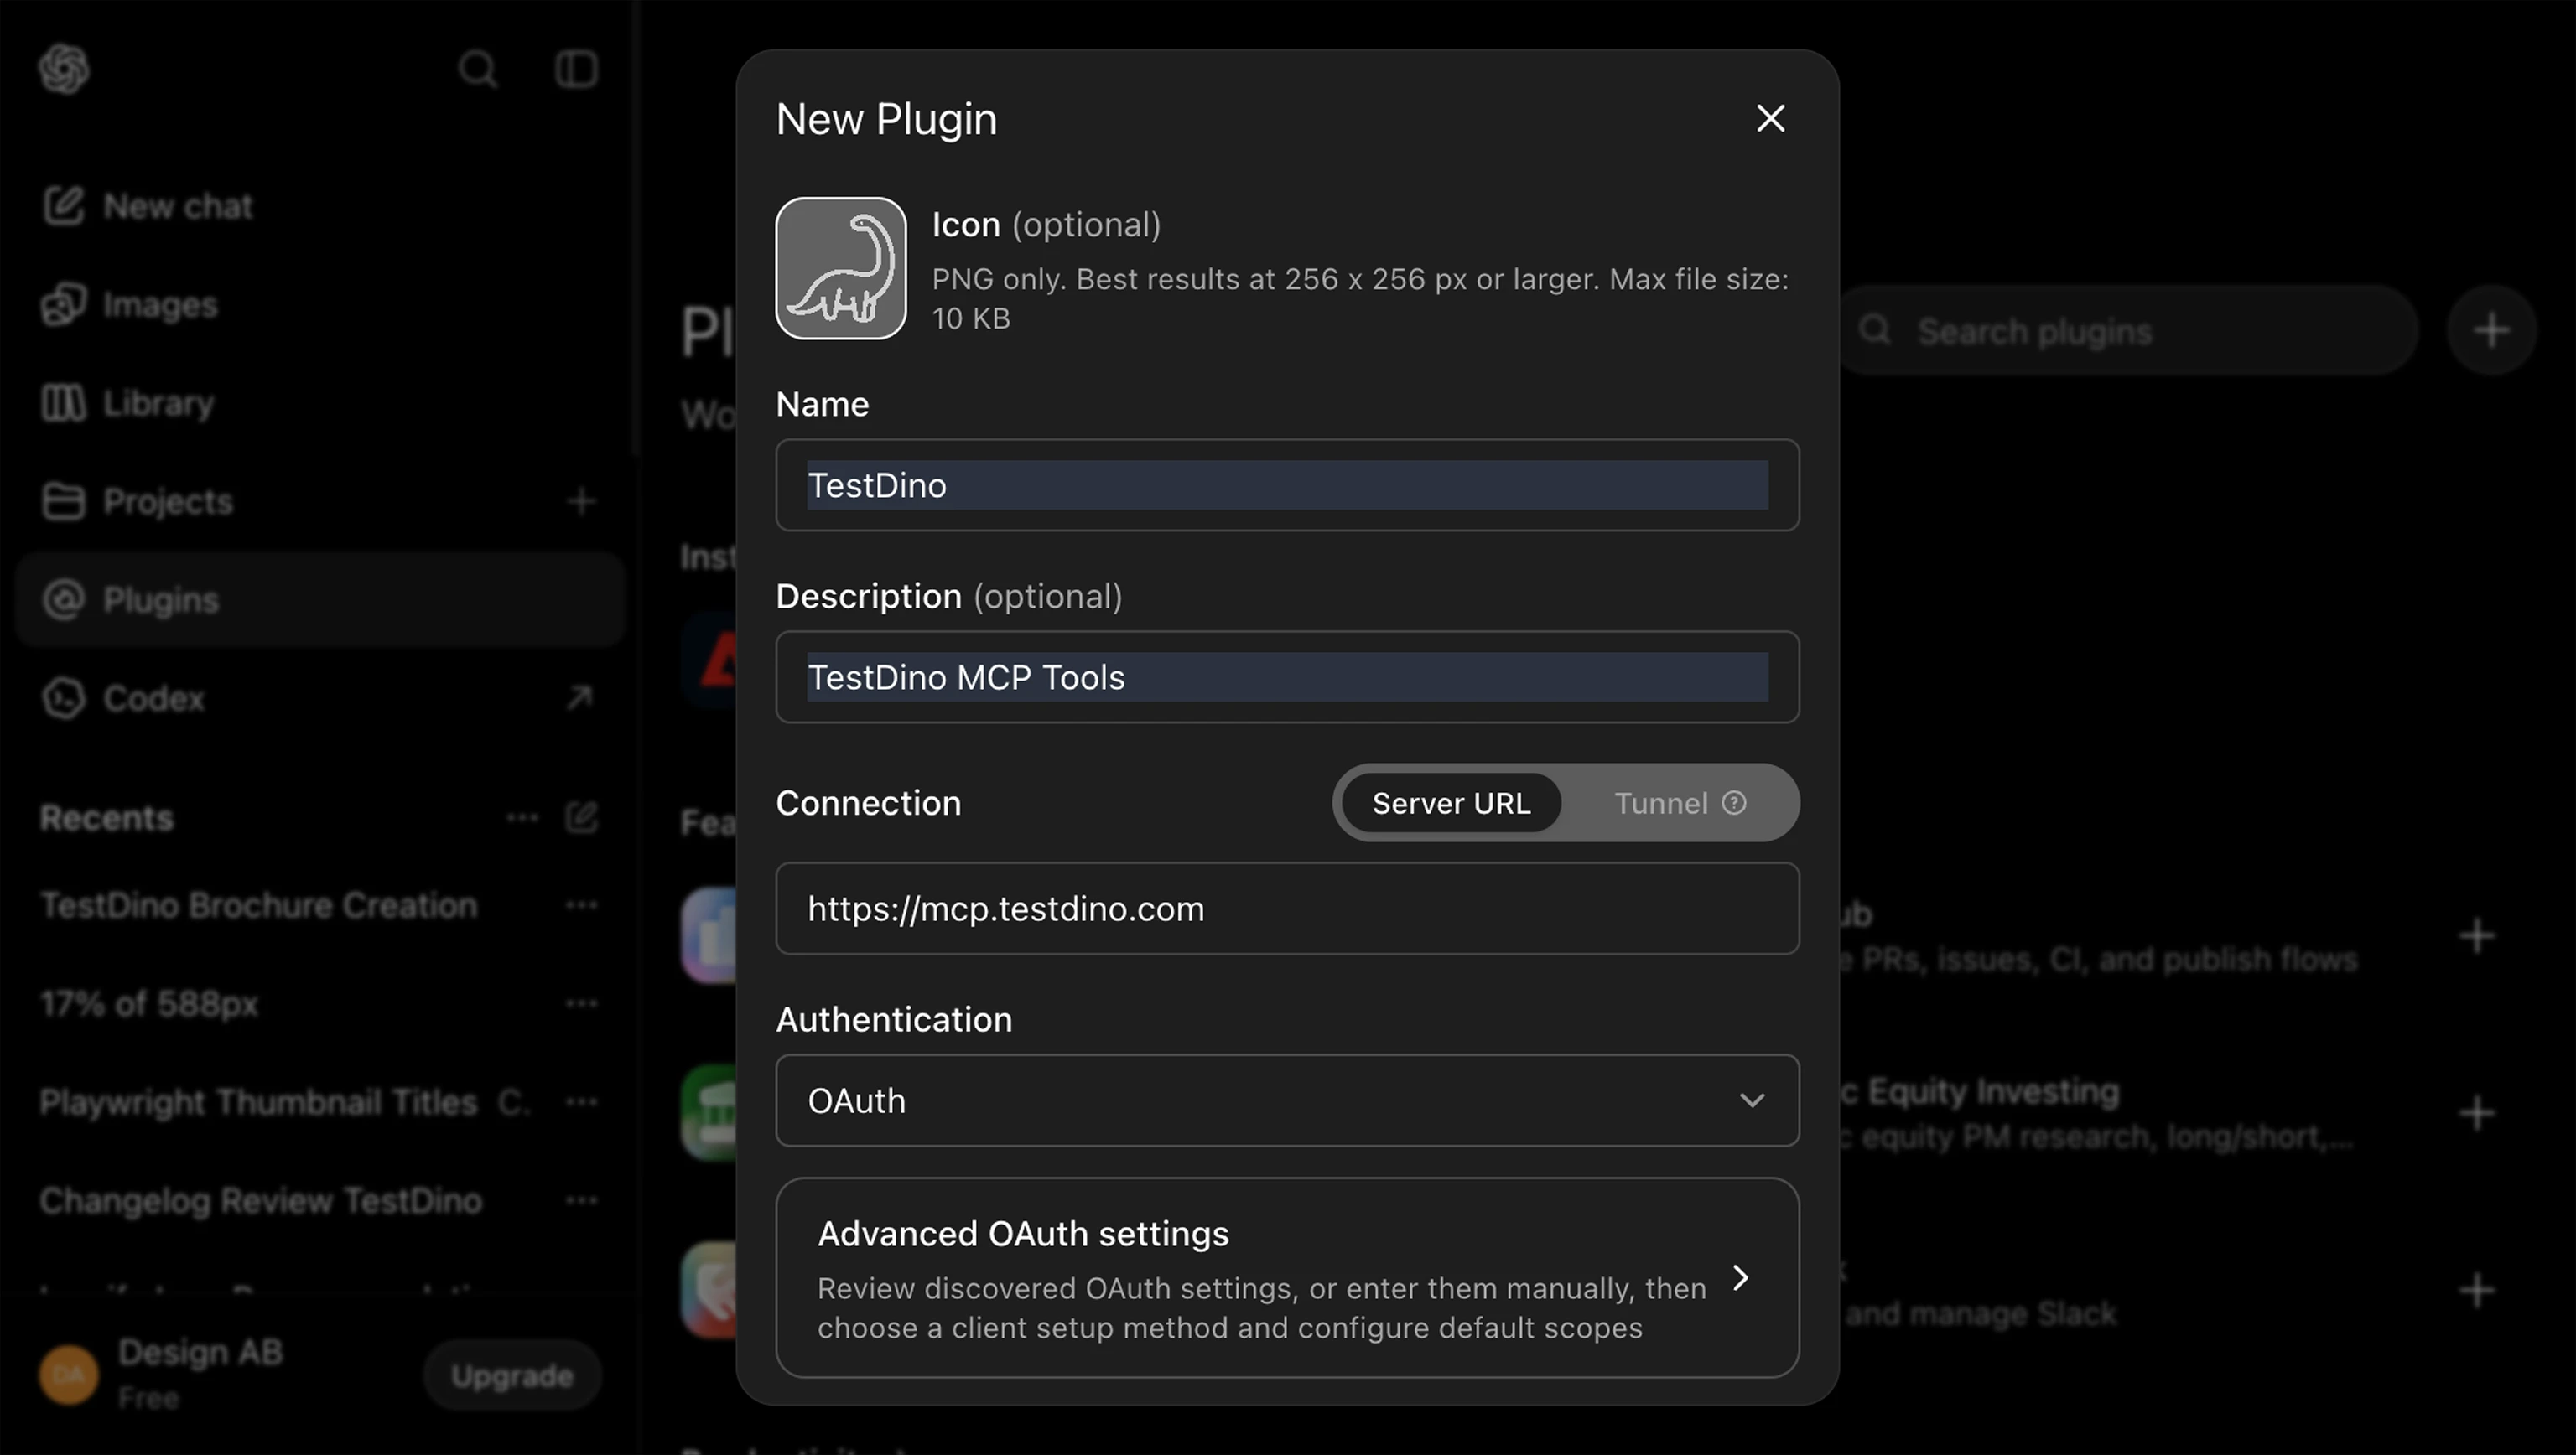Viewport: 2576px width, 1455px height.
Task: Click the Advanced OAuth settings right chevron
Action: [1741, 1278]
